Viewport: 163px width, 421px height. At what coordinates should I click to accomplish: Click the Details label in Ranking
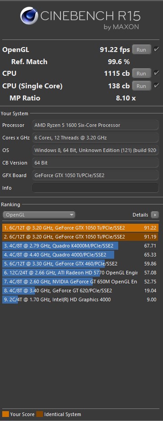pos(140,215)
